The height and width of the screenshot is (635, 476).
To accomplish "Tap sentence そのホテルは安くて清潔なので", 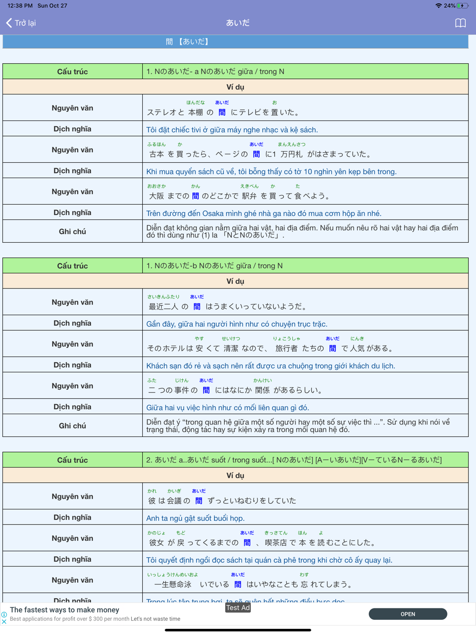I will (271, 348).
